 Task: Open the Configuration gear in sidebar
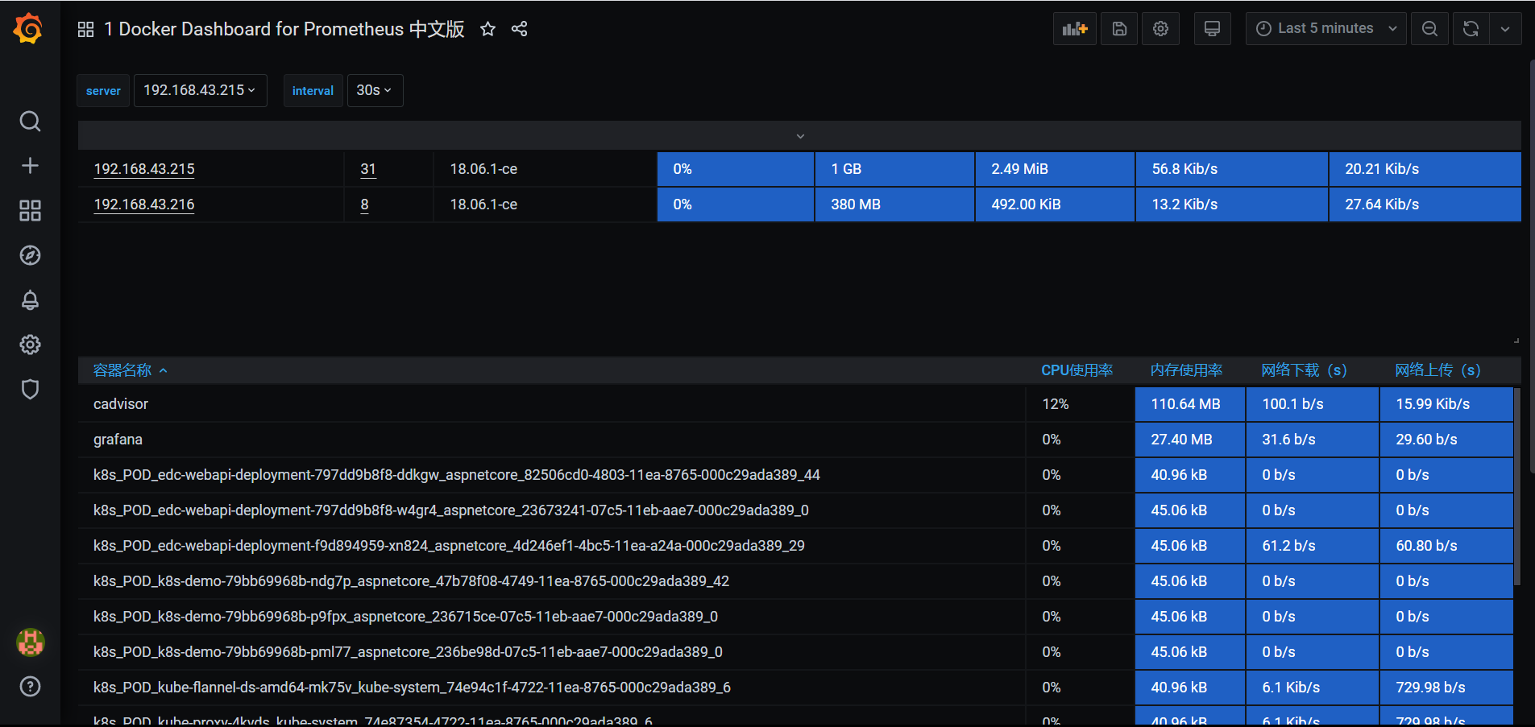[30, 345]
